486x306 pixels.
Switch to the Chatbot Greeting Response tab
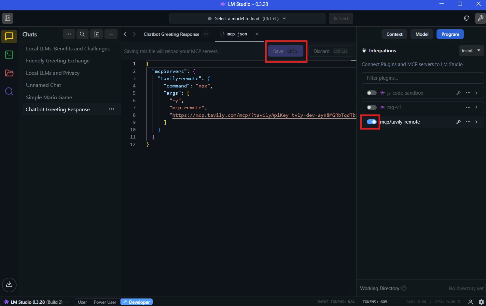click(171, 34)
